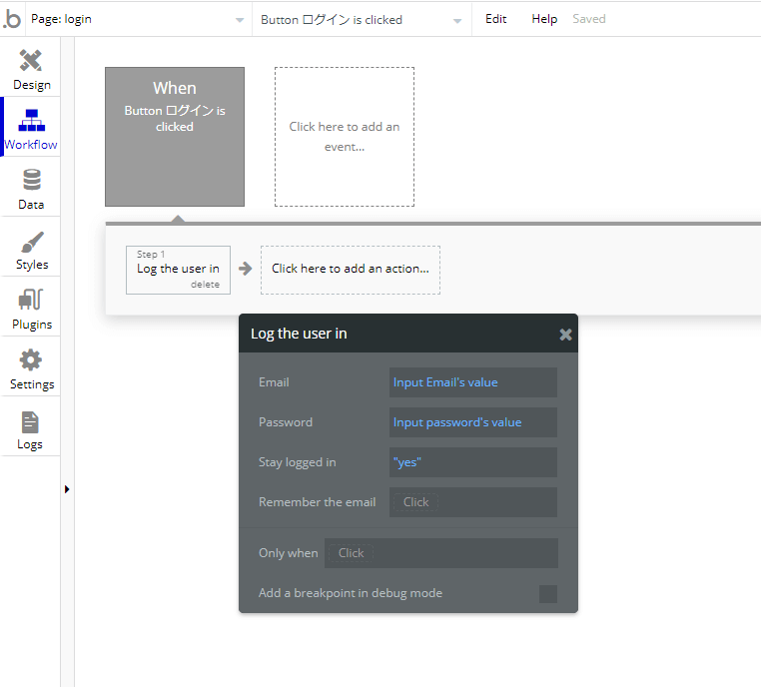Change the Stay logged in yes value
This screenshot has width=761, height=687.
(473, 462)
